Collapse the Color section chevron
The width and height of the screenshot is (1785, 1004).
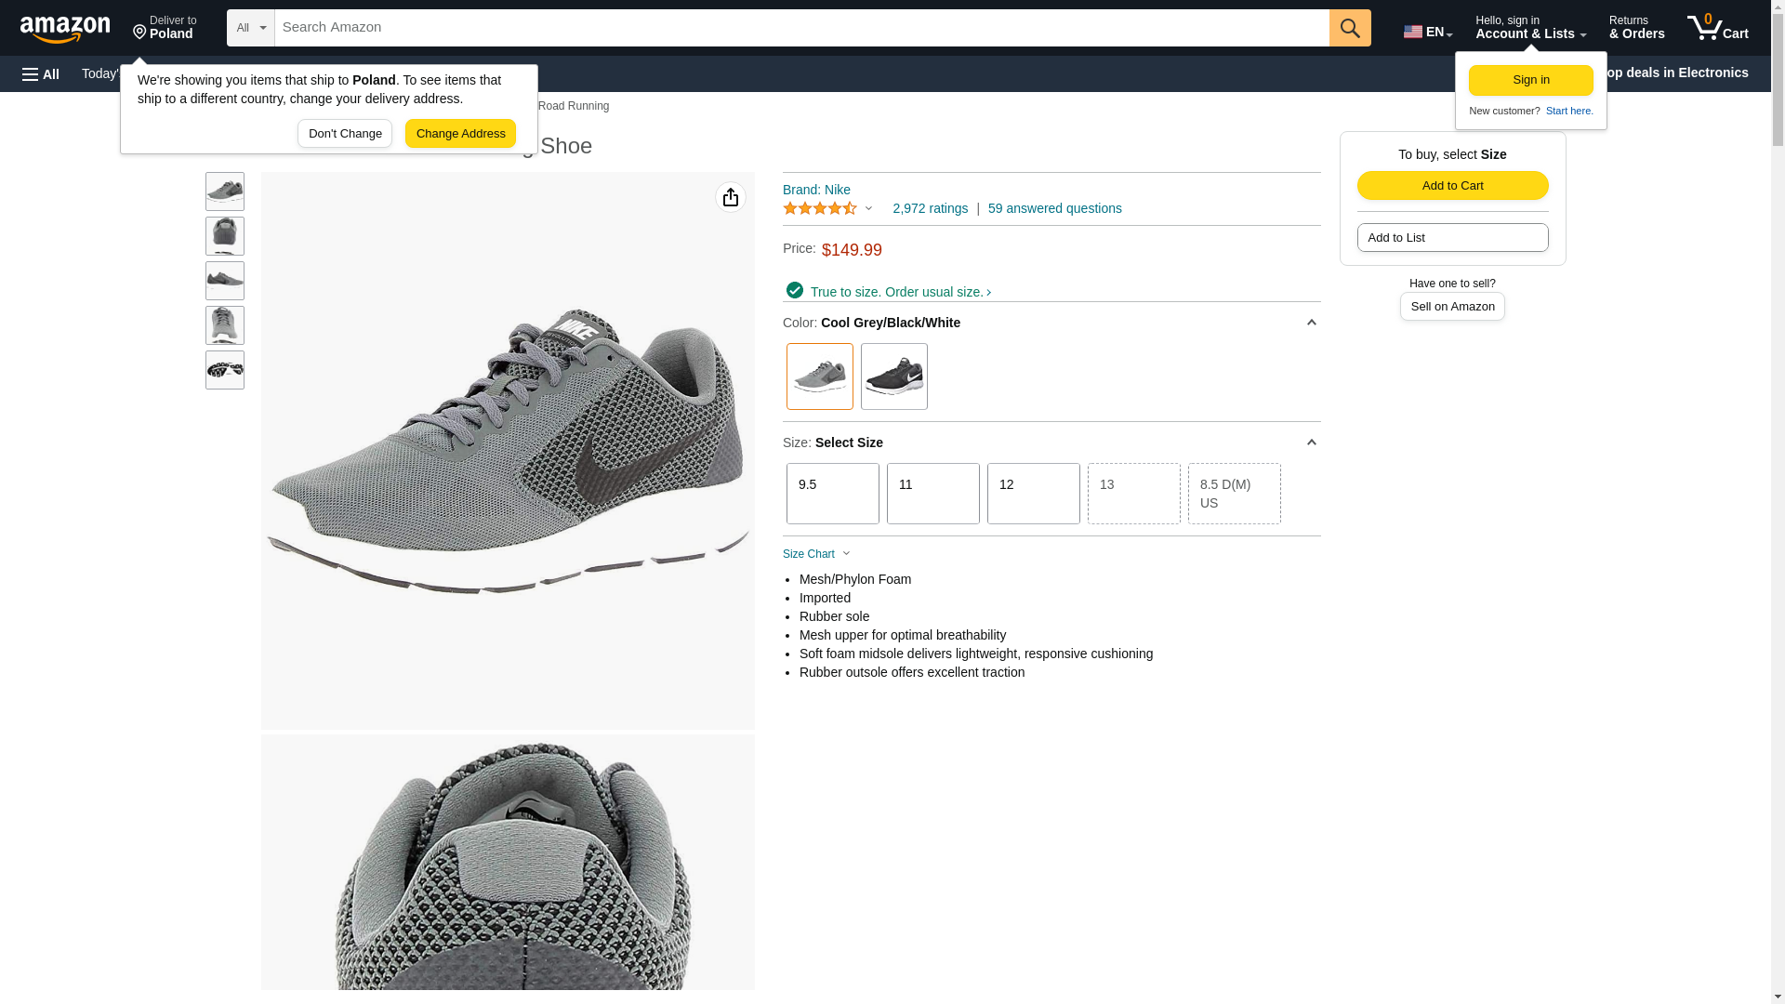coord(1311,323)
